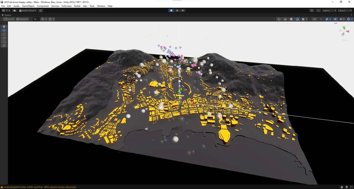Open the Undo History button
This screenshot has width=354, height=189.
(312, 10)
